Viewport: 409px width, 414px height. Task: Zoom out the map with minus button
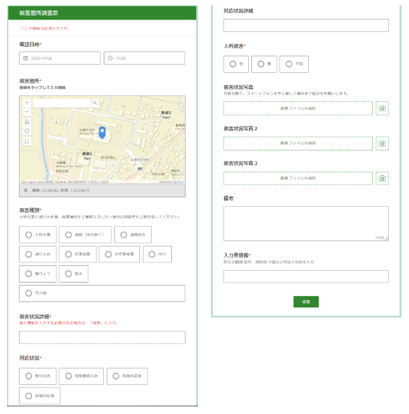(27, 111)
